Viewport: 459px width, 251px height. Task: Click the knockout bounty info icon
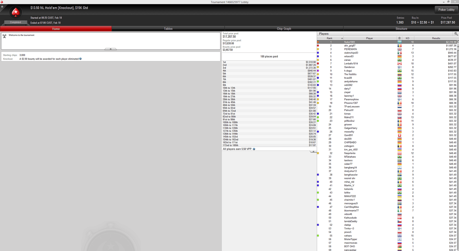[80, 59]
